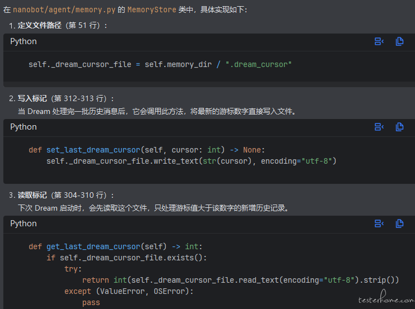Screen dimensions: 415x309
Task: Click the 定义文件路径 heading
Action: pos(39,26)
